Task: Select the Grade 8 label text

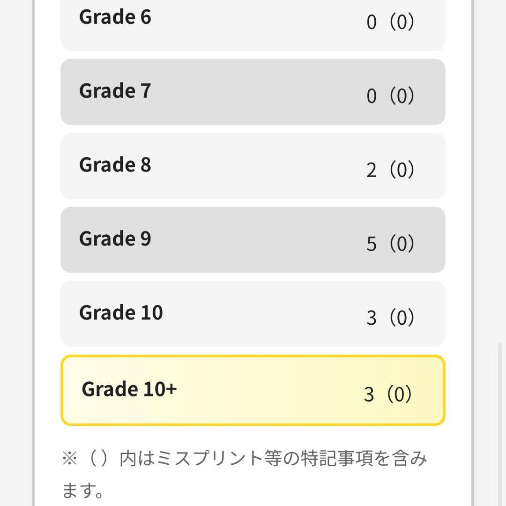Action: [115, 165]
